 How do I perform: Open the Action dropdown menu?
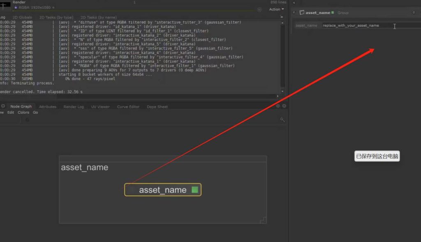(276, 9)
